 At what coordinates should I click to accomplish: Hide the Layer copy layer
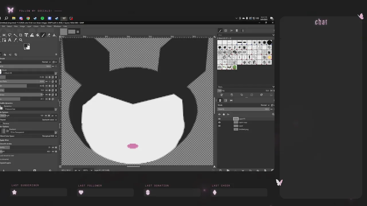coord(219,122)
